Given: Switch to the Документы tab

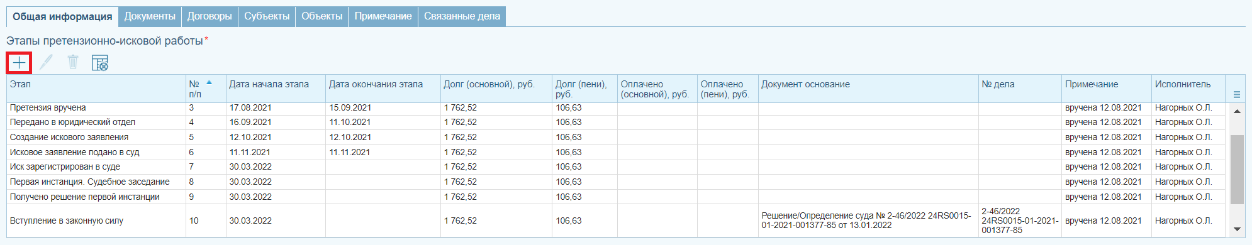Looking at the screenshot, I should (x=150, y=16).
